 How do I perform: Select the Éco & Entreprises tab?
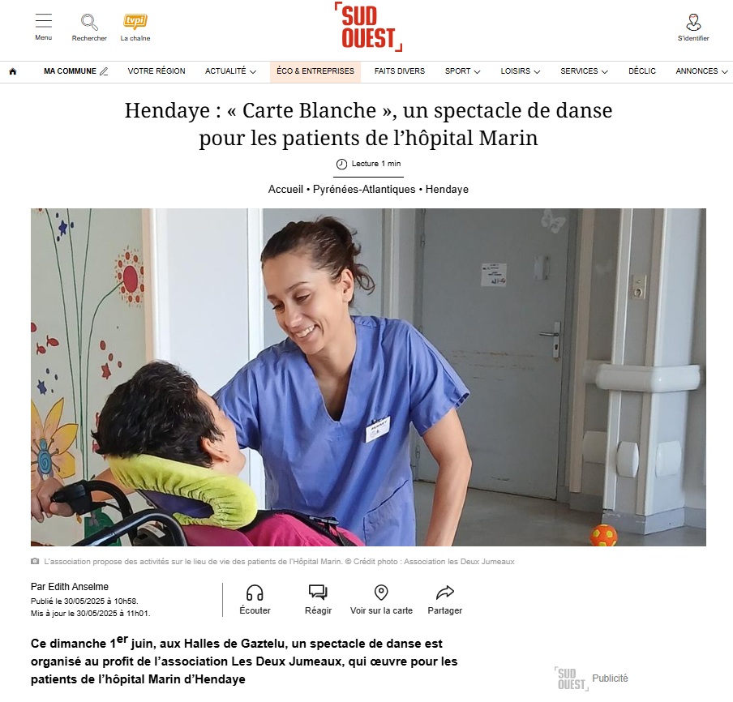click(315, 71)
